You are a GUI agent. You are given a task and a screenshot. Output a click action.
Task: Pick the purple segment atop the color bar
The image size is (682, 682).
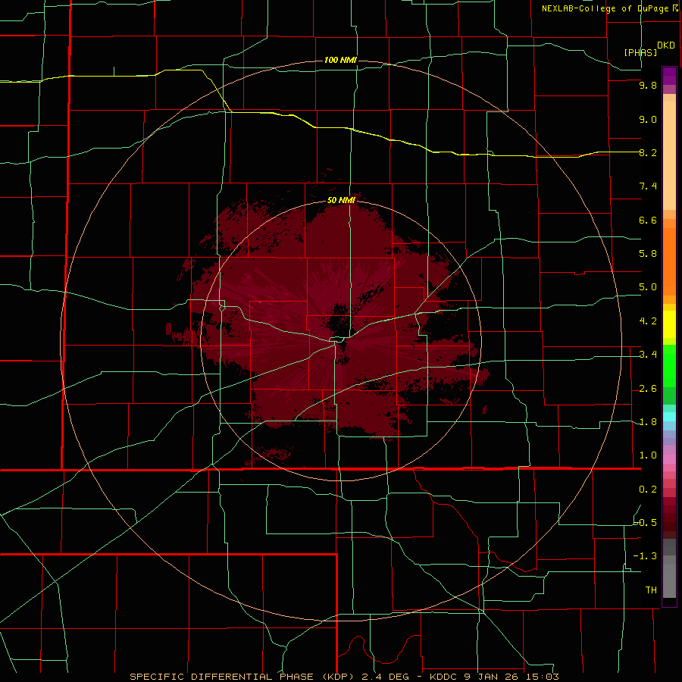pyautogui.click(x=669, y=76)
